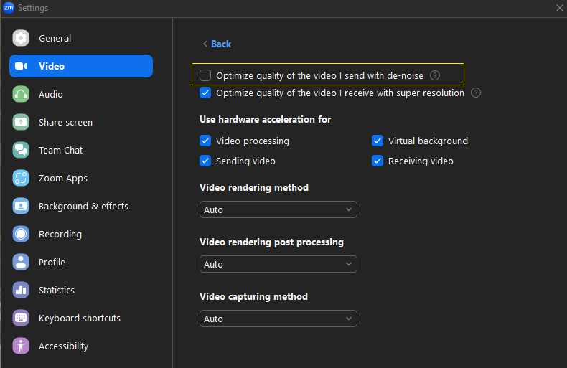Select the Background & effects icon
The height and width of the screenshot is (368, 567).
coord(21,207)
